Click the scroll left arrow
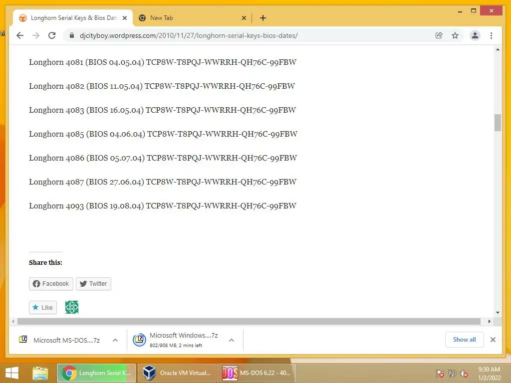The width and height of the screenshot is (511, 383). click(12, 322)
